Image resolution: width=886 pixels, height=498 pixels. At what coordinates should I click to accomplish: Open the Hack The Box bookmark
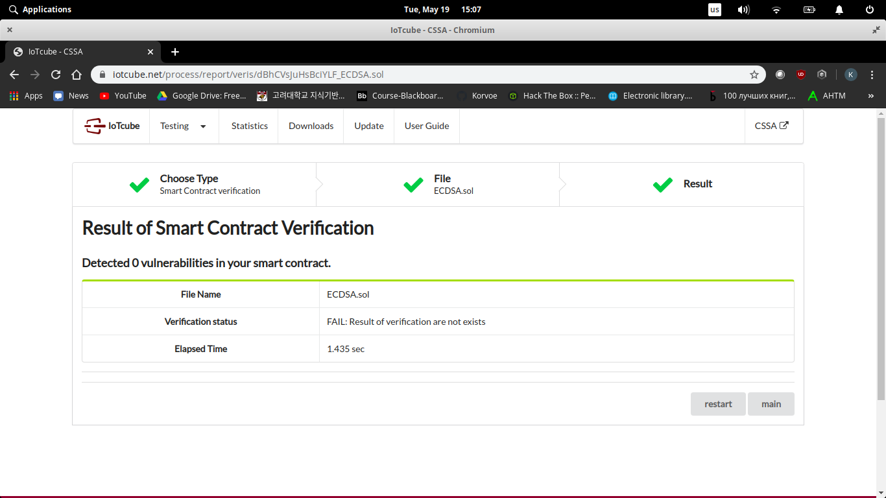pos(551,96)
